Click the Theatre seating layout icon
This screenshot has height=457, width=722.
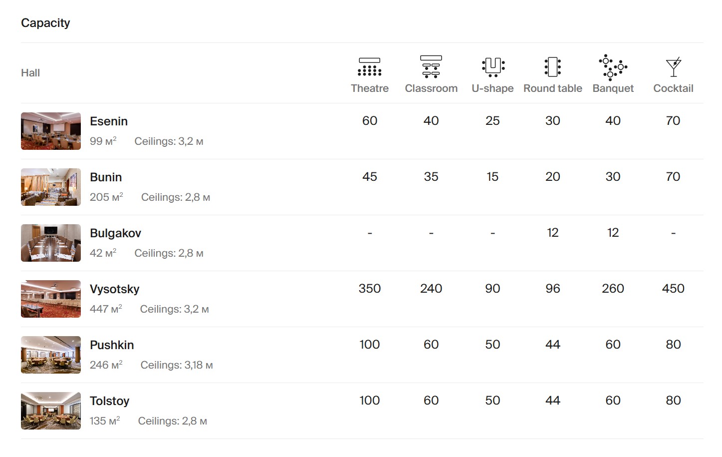click(369, 67)
